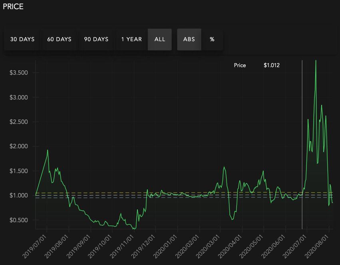Switch chart to % percentage mode
Image resolution: width=340 pixels, height=265 pixels.
[x=212, y=39]
